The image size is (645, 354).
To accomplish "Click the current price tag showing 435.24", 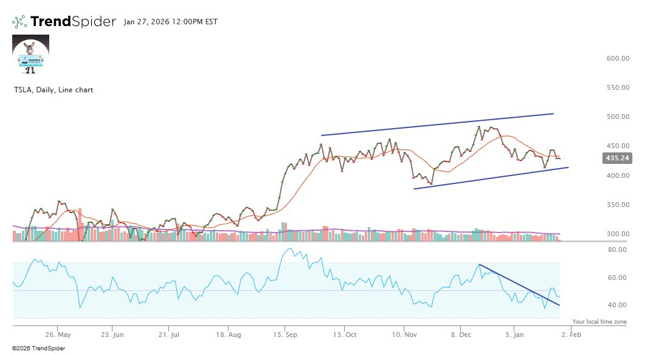I will 616,158.
